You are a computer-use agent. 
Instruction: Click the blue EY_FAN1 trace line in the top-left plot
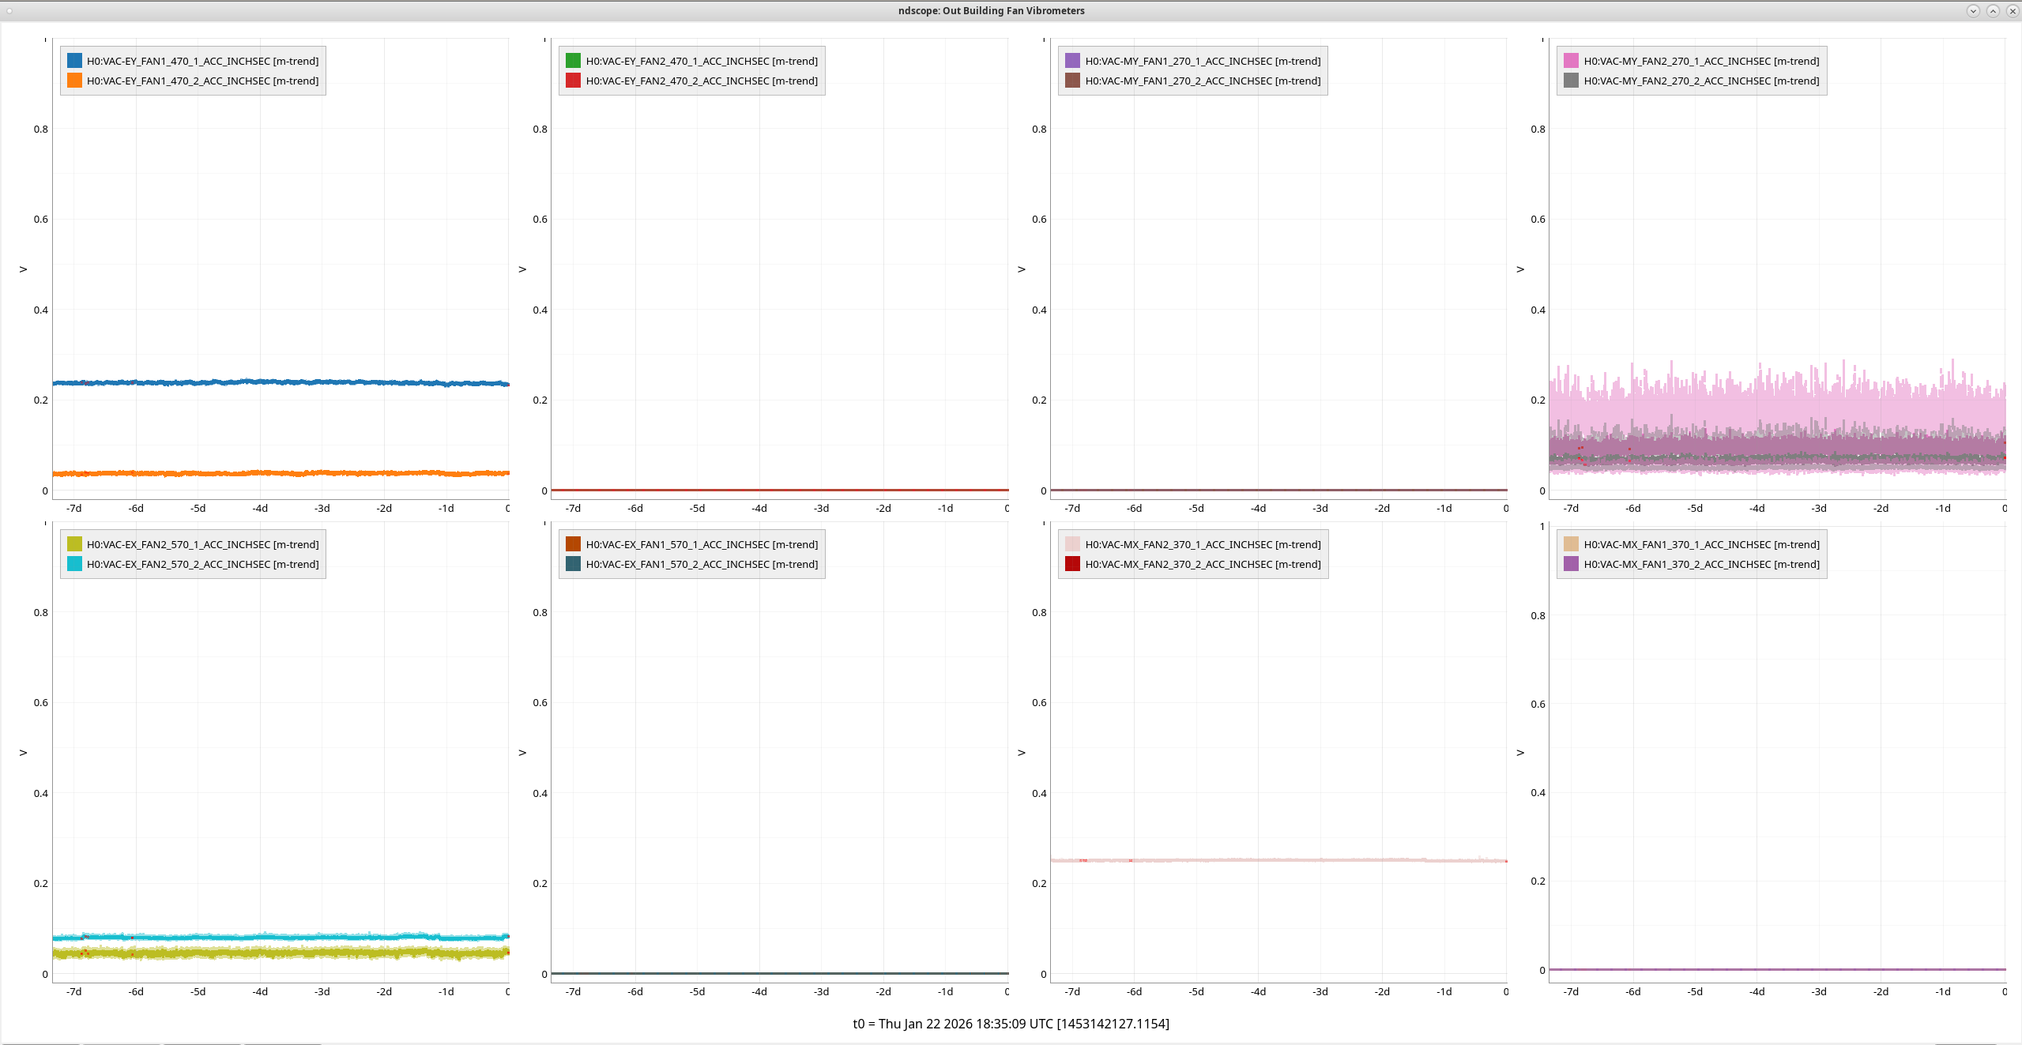[x=277, y=382]
